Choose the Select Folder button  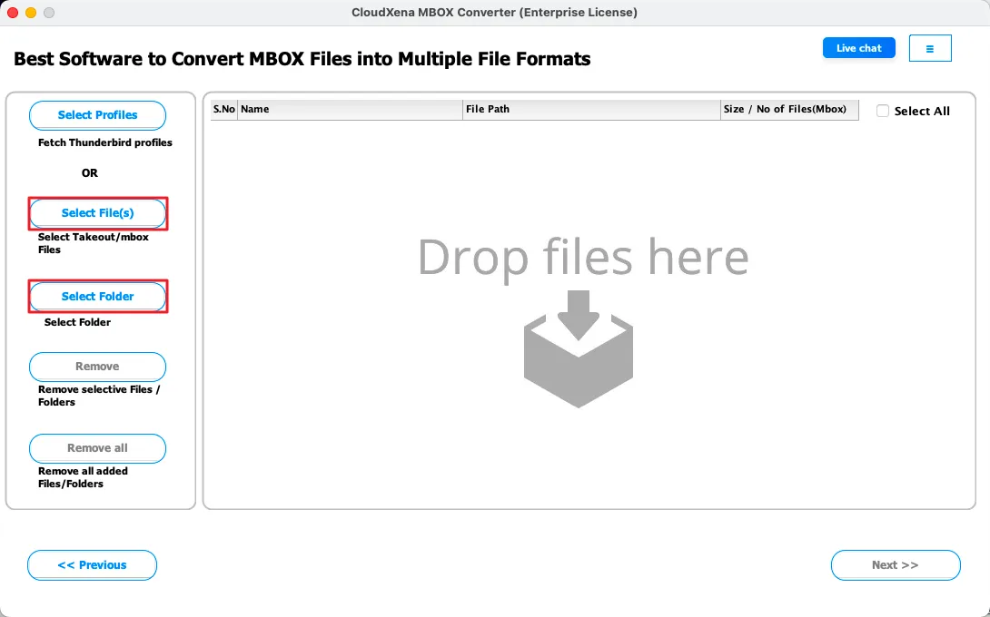pyautogui.click(x=97, y=297)
